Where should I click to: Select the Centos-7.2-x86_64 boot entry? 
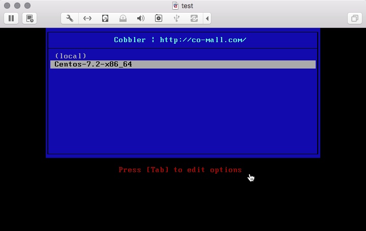tap(183, 64)
